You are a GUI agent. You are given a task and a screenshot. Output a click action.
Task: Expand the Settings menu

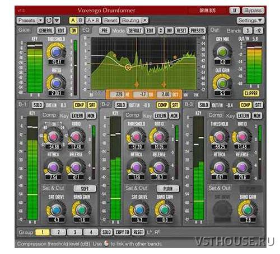(250, 20)
